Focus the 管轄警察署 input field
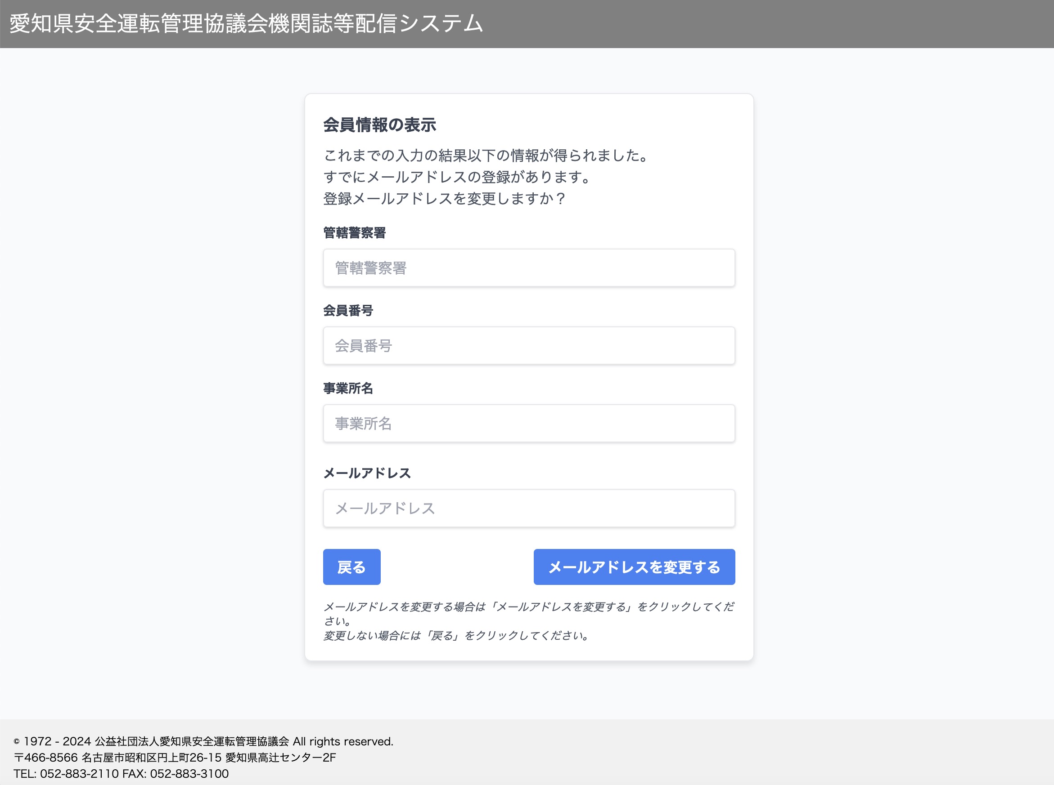Image resolution: width=1054 pixels, height=785 pixels. click(x=529, y=268)
